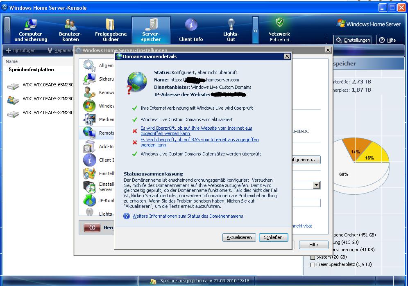Open Freigegebene Ordner tab

click(x=111, y=30)
